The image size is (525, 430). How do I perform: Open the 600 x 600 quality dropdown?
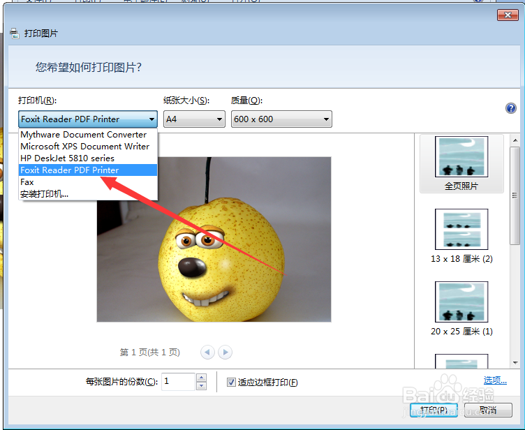[281, 119]
